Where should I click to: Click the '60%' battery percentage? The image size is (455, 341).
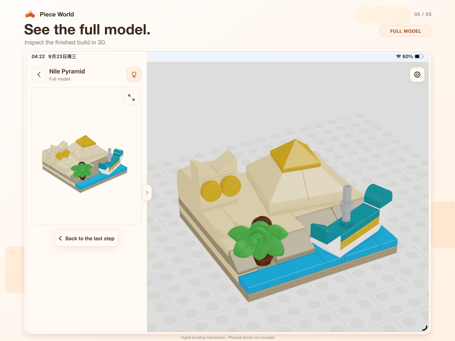[x=407, y=56]
